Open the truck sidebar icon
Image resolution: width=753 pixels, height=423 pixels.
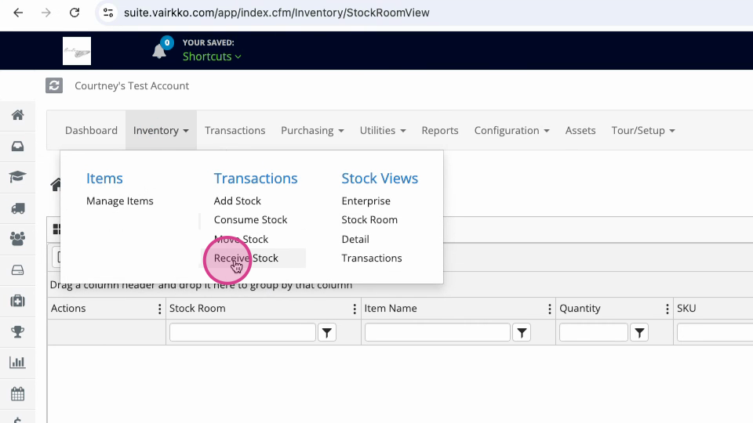18,208
